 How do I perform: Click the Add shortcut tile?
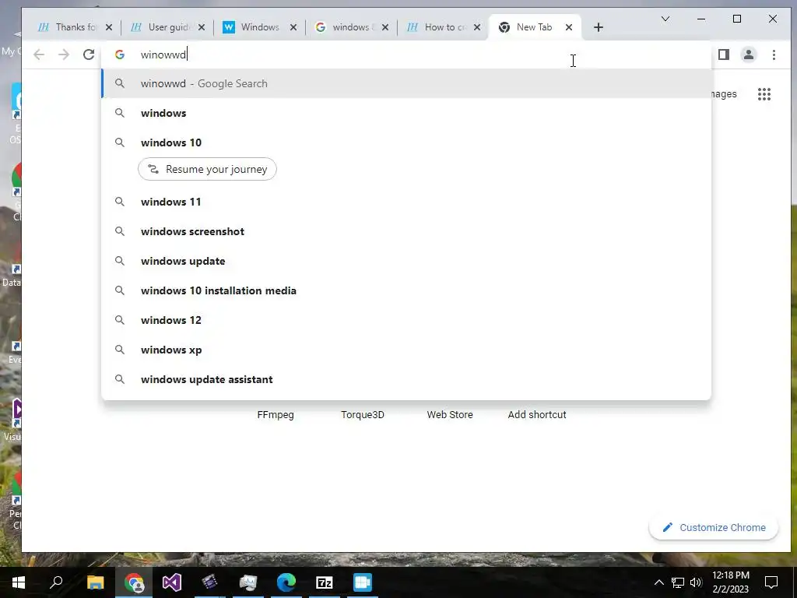(537, 414)
